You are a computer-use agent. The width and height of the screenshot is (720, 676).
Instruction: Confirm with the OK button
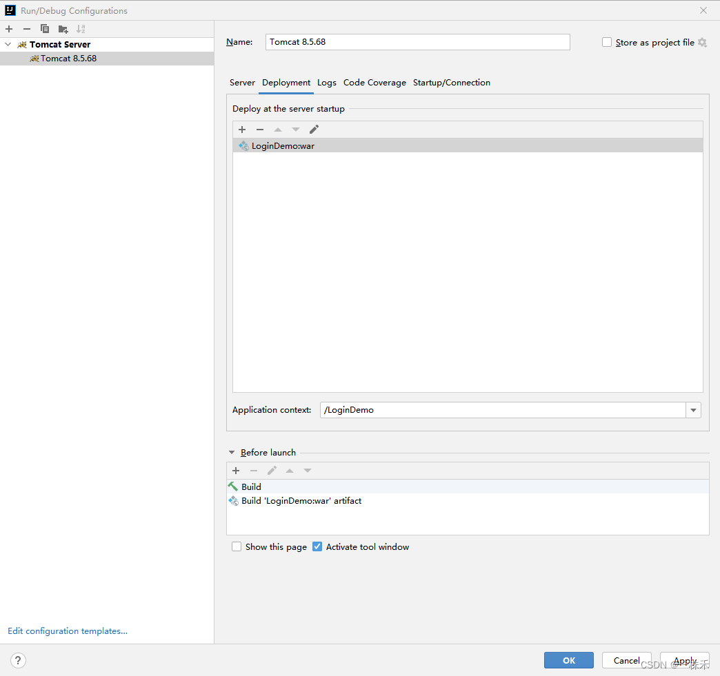click(x=569, y=660)
